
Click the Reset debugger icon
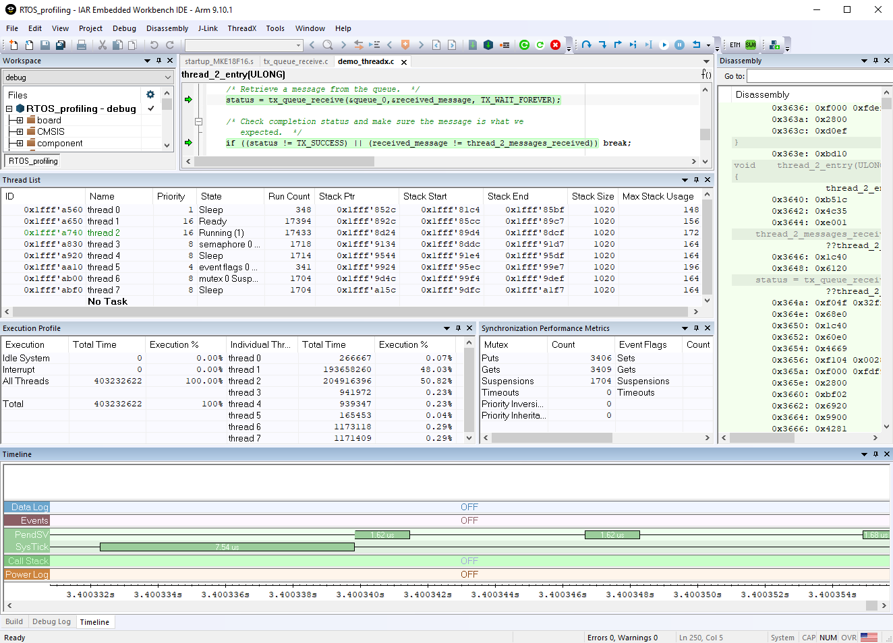696,45
